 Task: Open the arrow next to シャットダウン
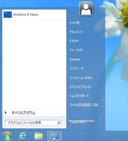pos(92,122)
